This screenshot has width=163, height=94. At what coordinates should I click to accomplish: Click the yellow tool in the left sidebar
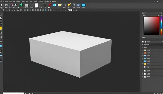tap(1, 28)
